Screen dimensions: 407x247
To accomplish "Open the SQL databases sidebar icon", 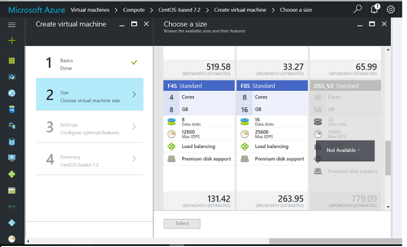I will pos(11,109).
